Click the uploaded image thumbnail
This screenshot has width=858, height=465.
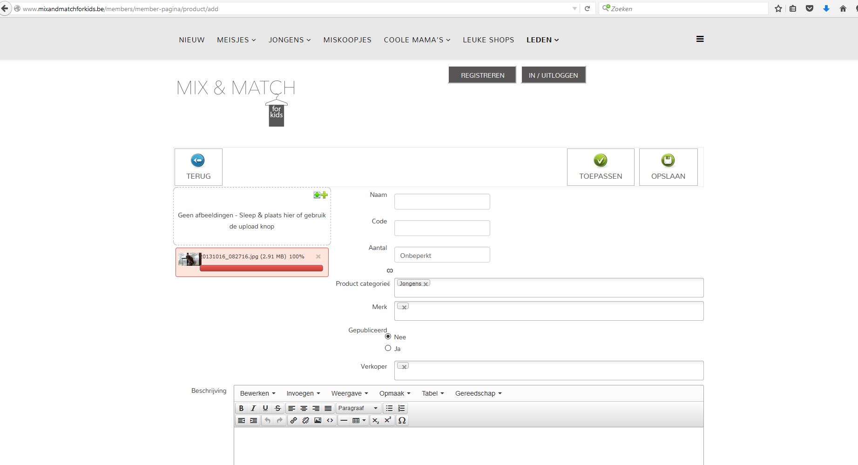click(x=190, y=259)
